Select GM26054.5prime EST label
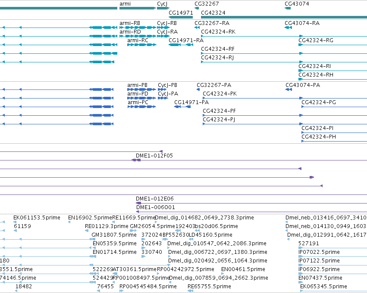The width and height of the screenshot is (367, 293). pos(152,226)
